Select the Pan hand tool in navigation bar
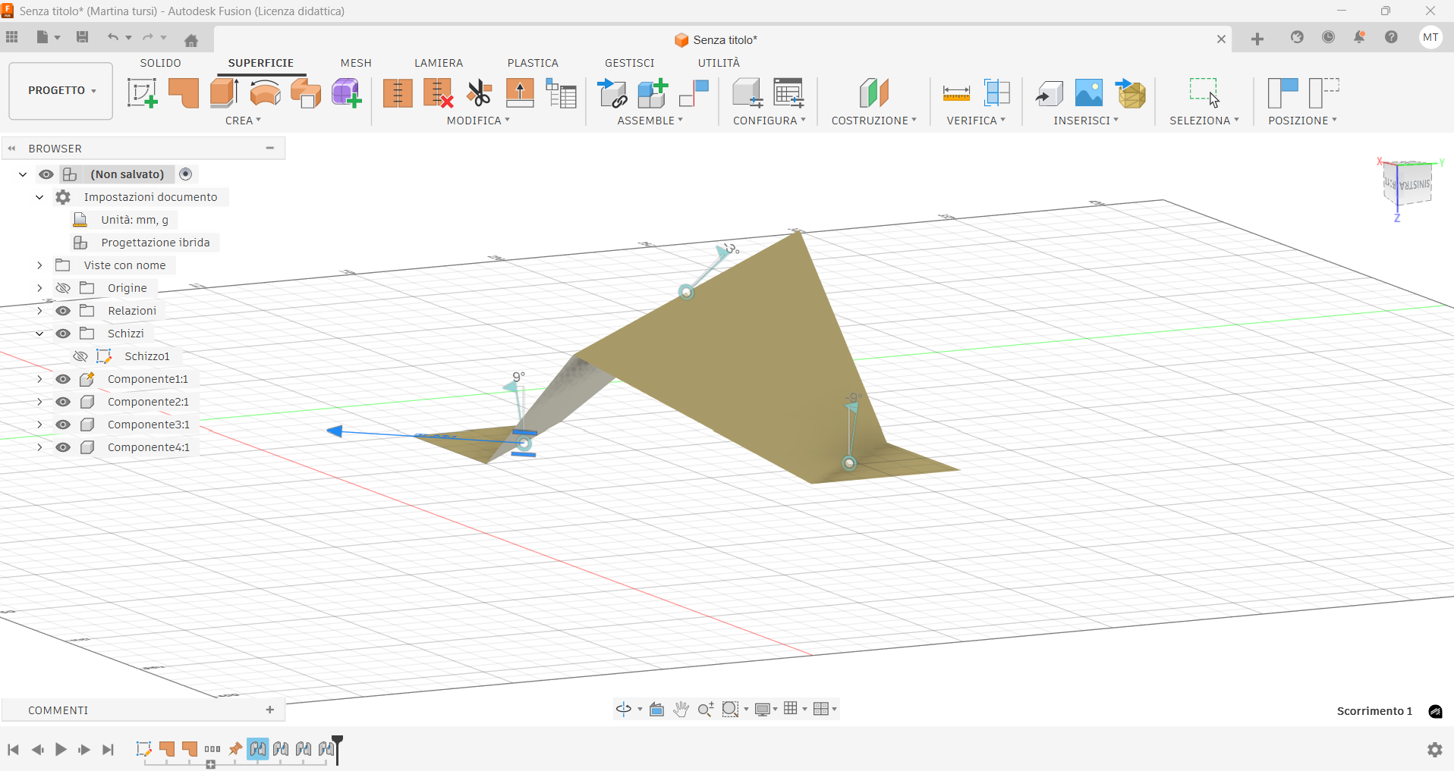 681,709
